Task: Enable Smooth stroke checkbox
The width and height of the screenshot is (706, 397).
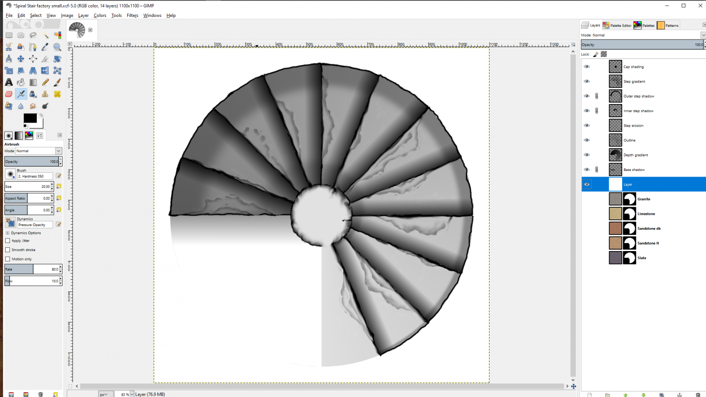Action: 8,250
